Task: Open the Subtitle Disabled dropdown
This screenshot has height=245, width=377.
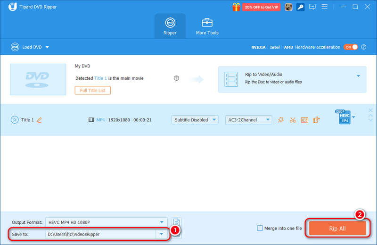Action: [195, 120]
